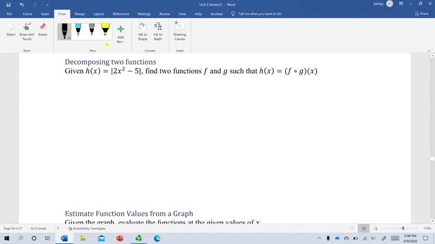The width and height of the screenshot is (435, 244).
Task: Click Ink to Shape
Action: (x=143, y=32)
